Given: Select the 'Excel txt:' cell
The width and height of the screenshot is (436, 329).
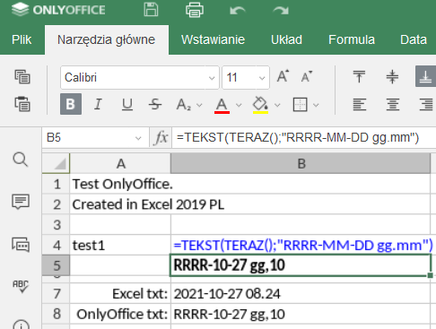Looking at the screenshot, I should [x=120, y=293].
